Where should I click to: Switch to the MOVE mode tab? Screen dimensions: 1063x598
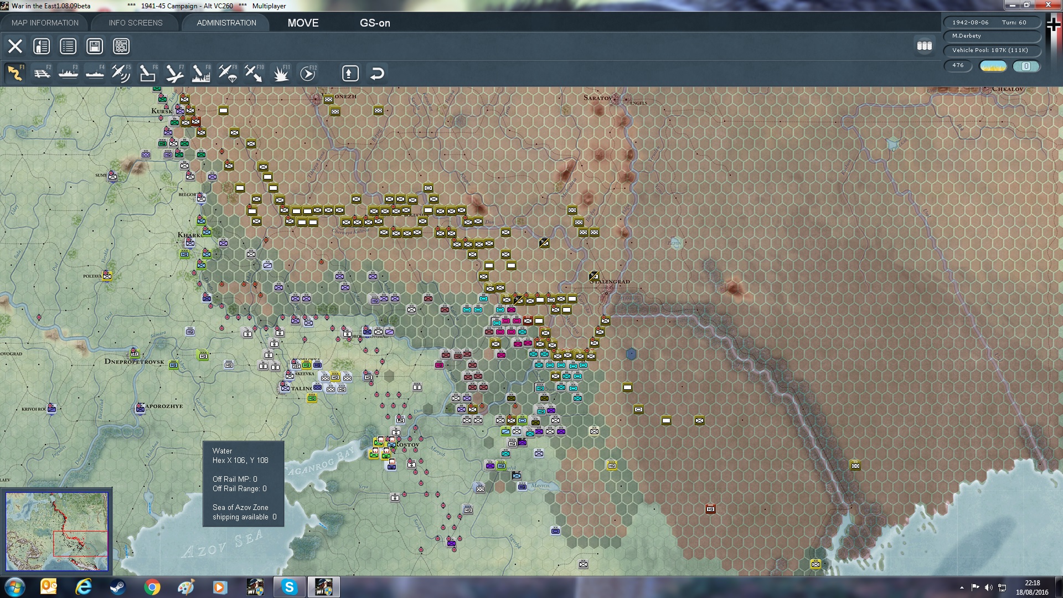coord(302,23)
